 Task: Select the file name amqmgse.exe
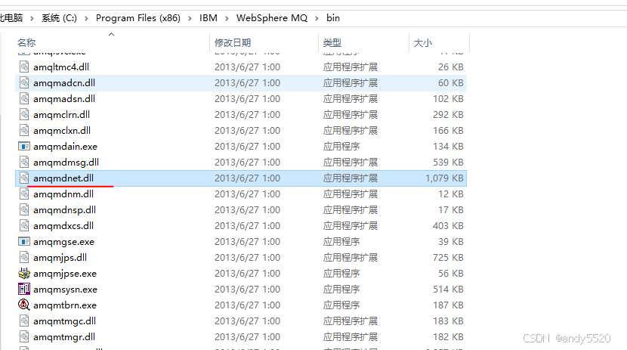[64, 242]
